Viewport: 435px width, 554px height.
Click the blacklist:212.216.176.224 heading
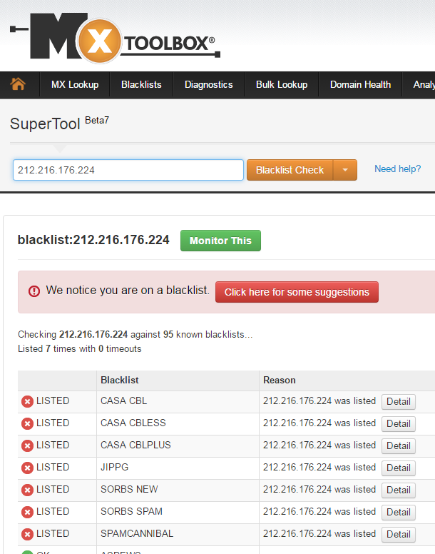[x=93, y=240]
